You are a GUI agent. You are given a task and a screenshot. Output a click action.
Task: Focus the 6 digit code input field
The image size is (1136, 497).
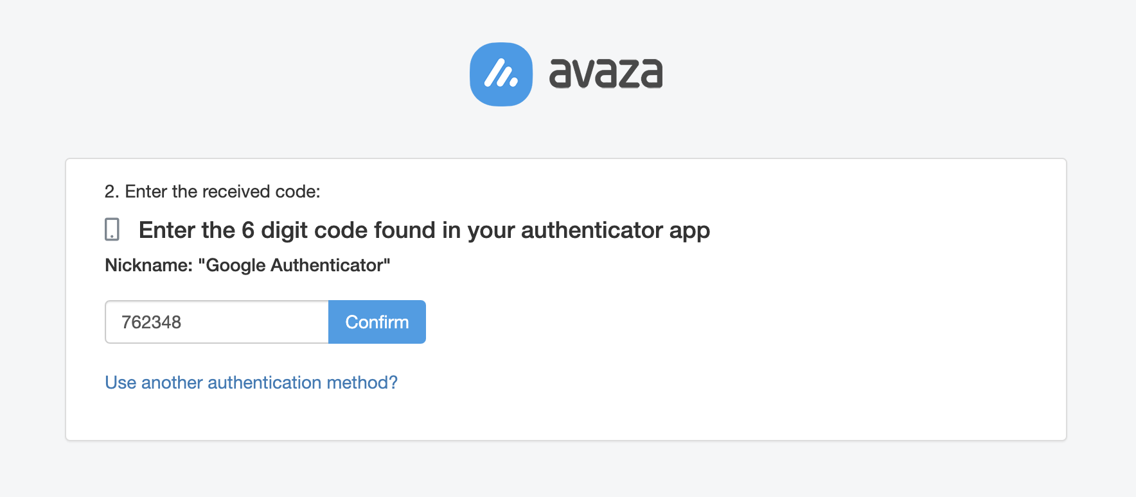click(x=217, y=322)
